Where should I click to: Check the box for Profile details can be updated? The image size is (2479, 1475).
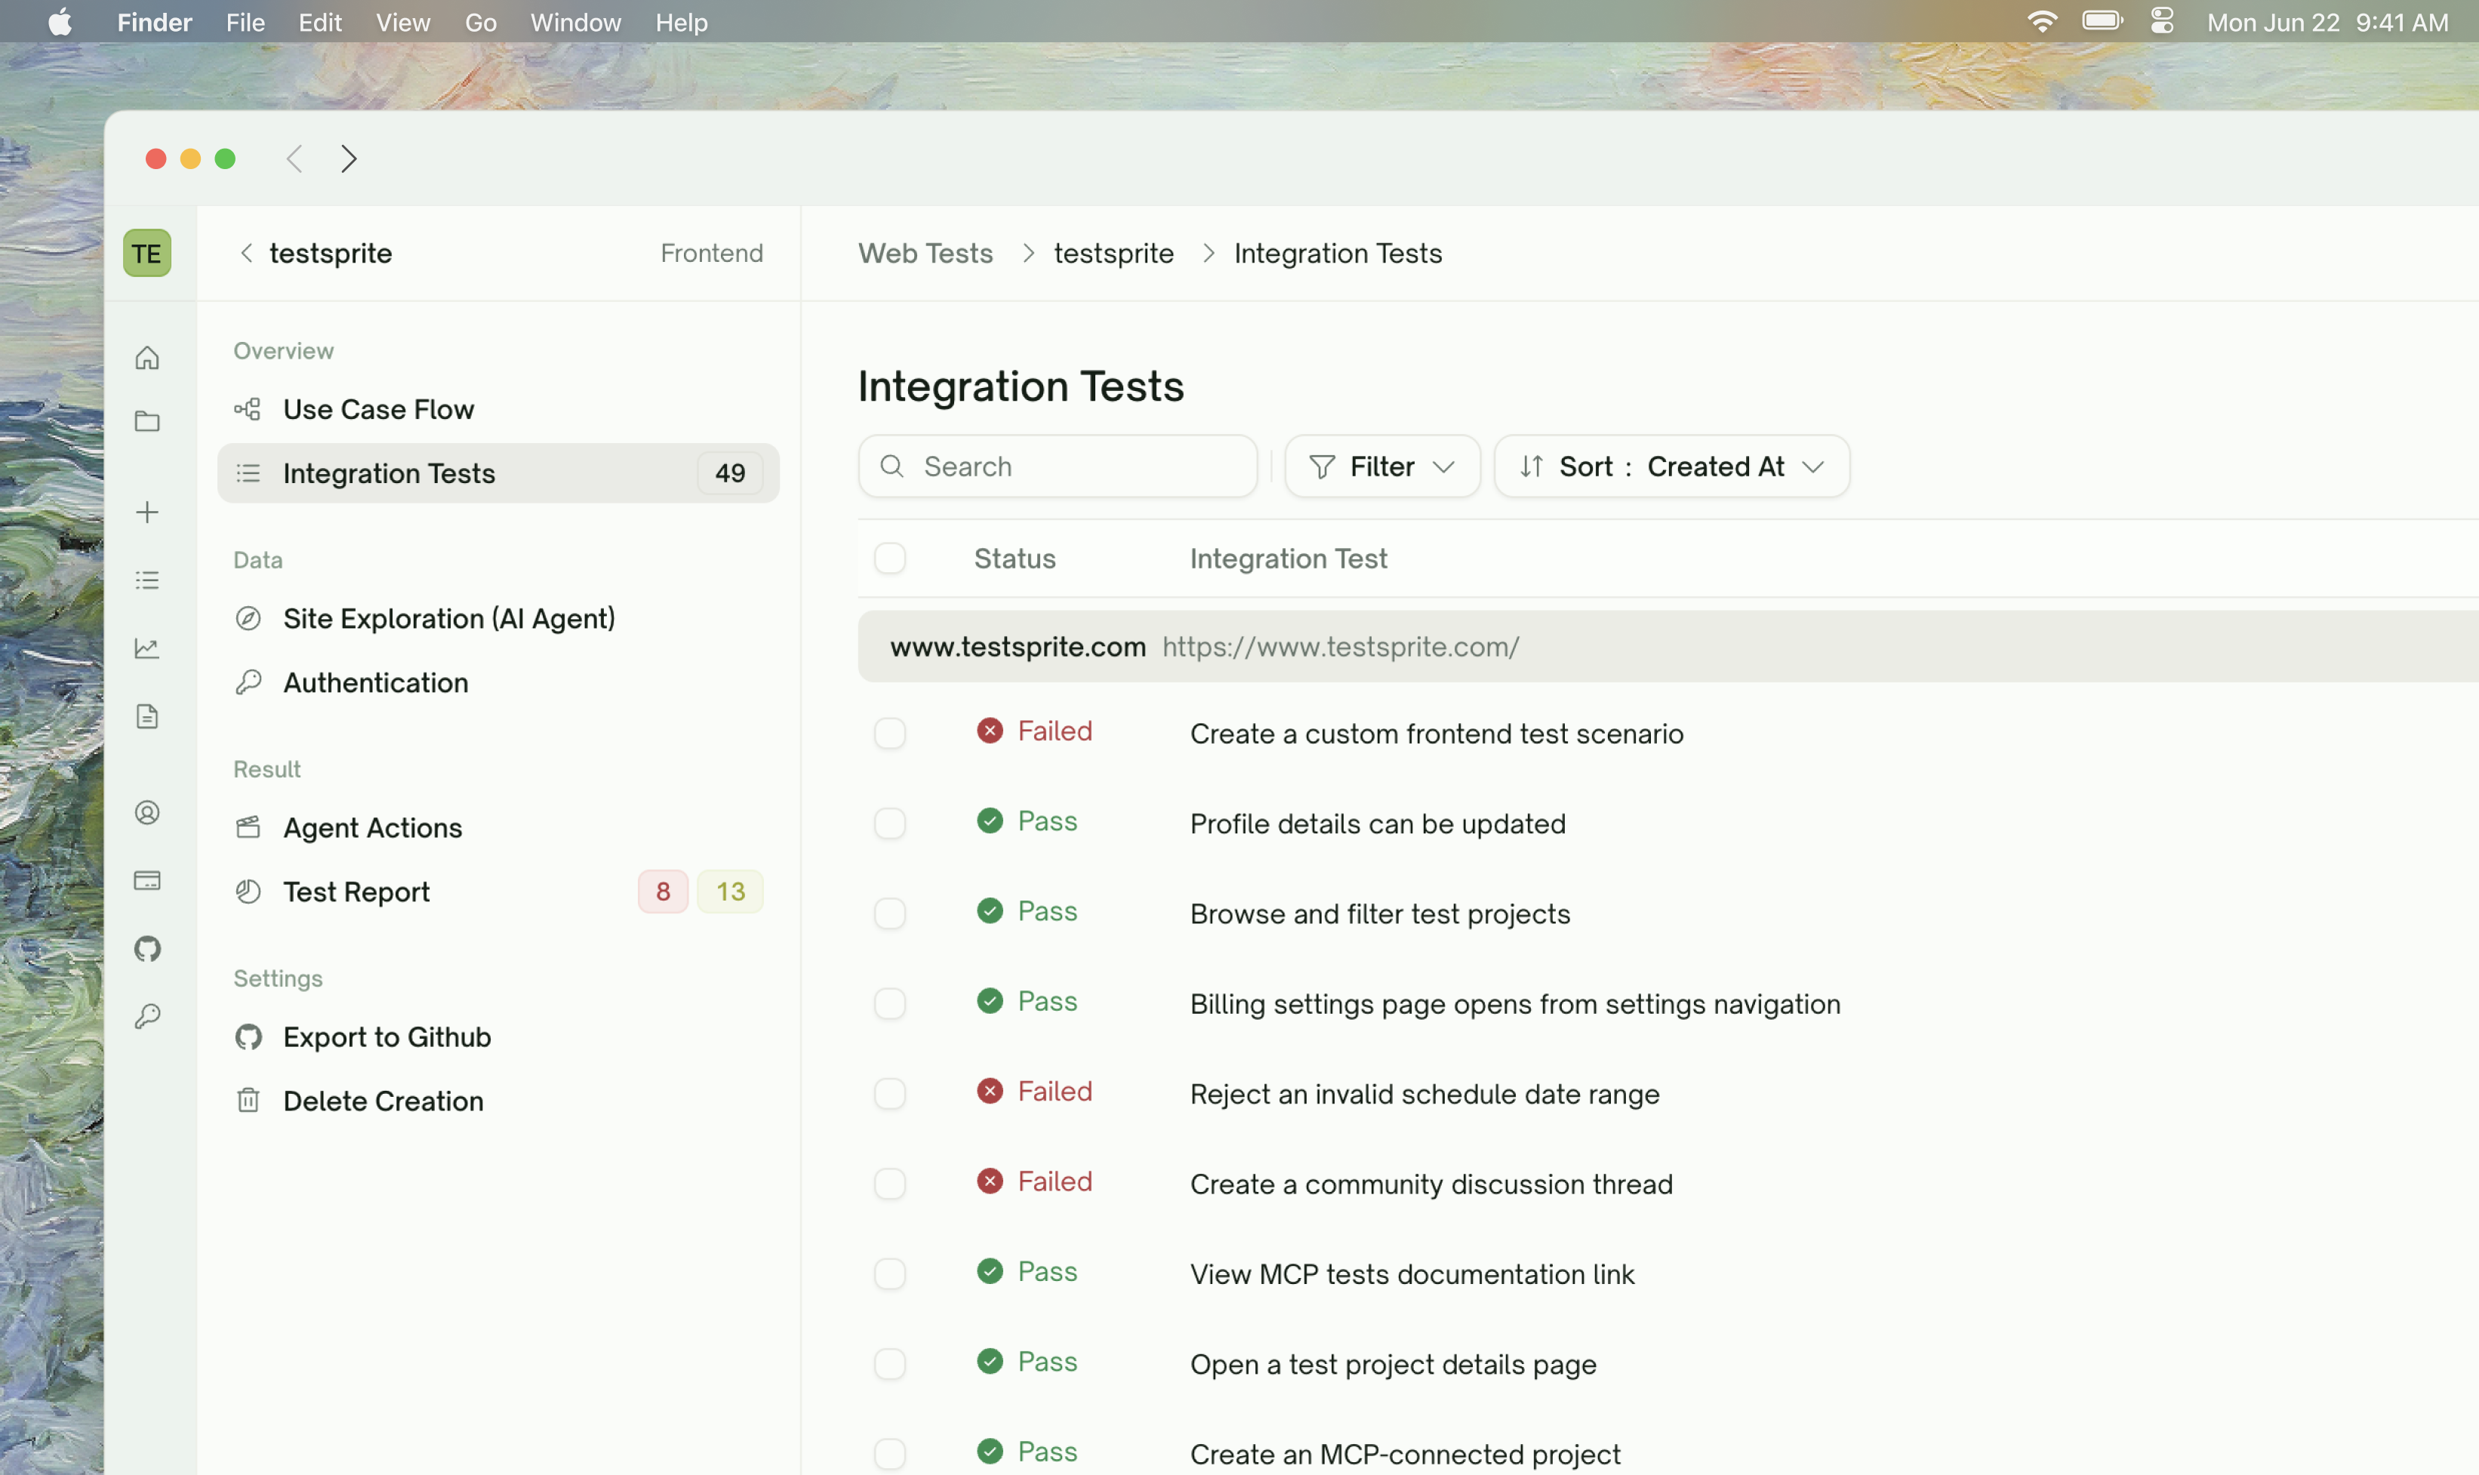[x=890, y=824]
